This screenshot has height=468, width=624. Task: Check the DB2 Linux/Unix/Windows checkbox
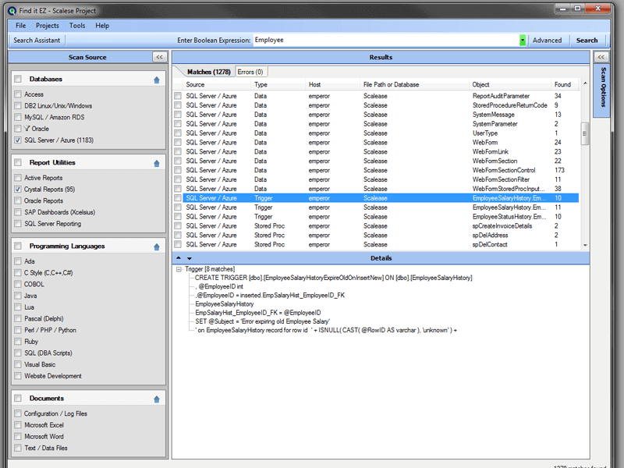pos(18,106)
